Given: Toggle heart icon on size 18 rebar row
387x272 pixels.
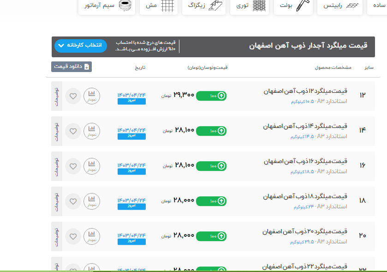Looking at the screenshot, I should pos(73,201).
